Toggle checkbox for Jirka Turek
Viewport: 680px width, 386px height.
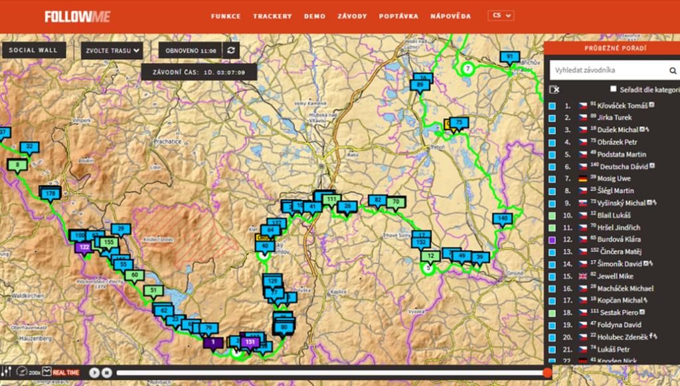tap(552, 118)
